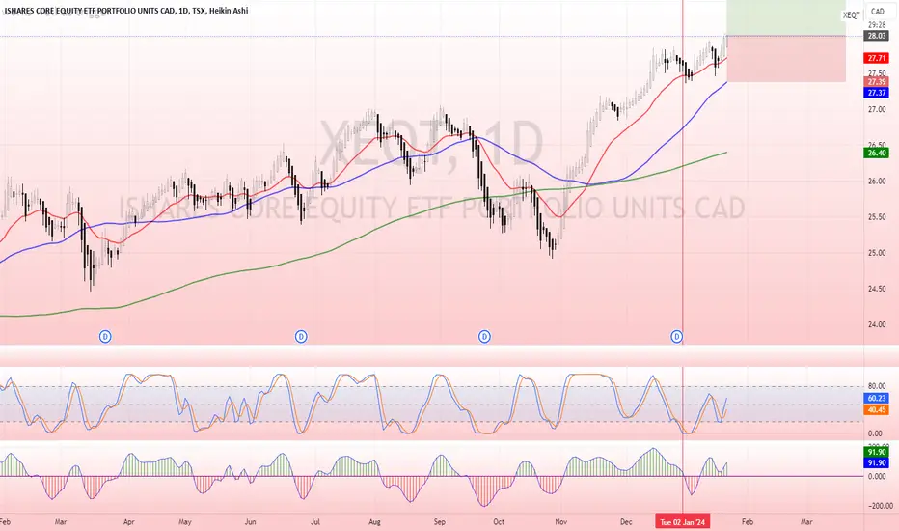899x531 pixels.
Task: Click the Sep label on time axis
Action: (x=439, y=521)
